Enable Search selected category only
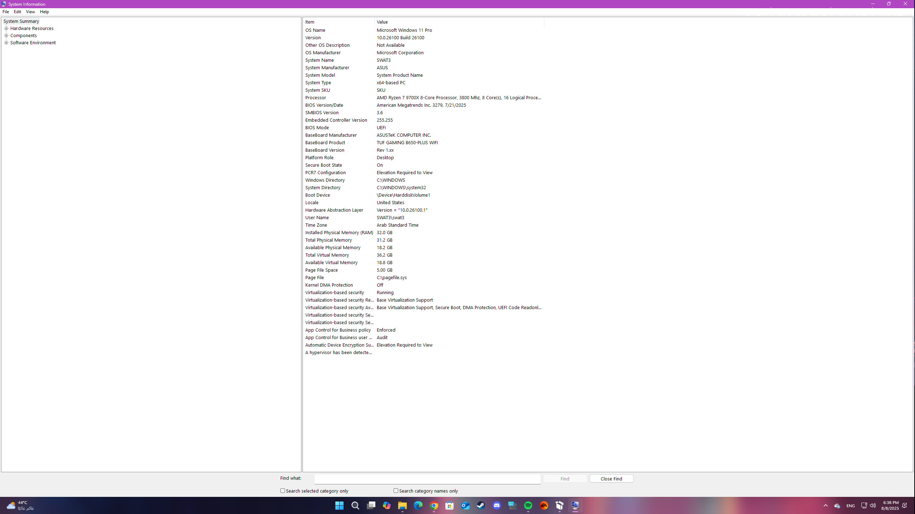Image resolution: width=915 pixels, height=514 pixels. 282,491
